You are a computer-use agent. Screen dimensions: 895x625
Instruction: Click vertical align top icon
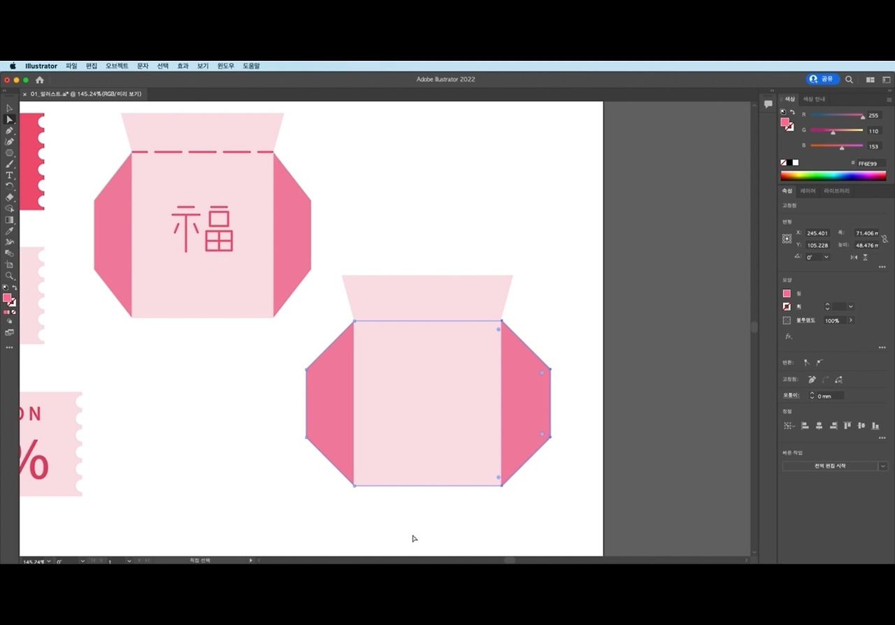point(847,425)
